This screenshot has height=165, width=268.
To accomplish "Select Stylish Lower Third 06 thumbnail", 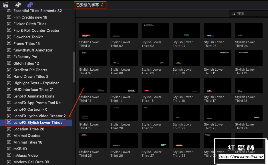I will pyautogui.click(x=249, y=31).
